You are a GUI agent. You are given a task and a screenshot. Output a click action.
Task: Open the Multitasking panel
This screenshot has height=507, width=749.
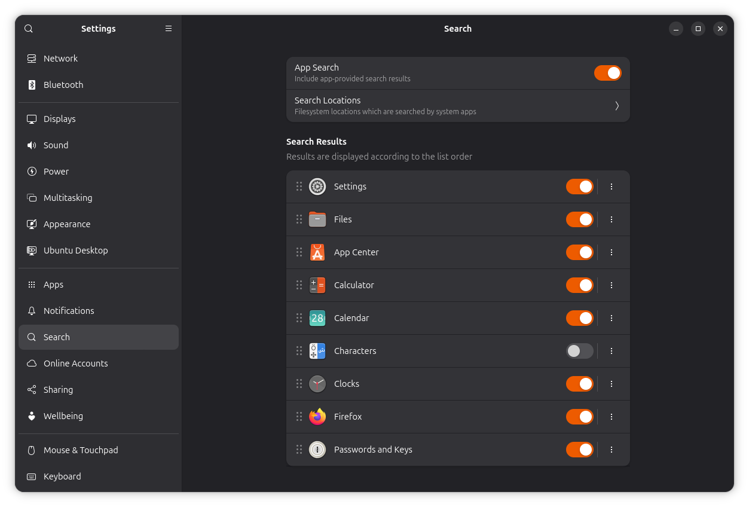point(99,198)
